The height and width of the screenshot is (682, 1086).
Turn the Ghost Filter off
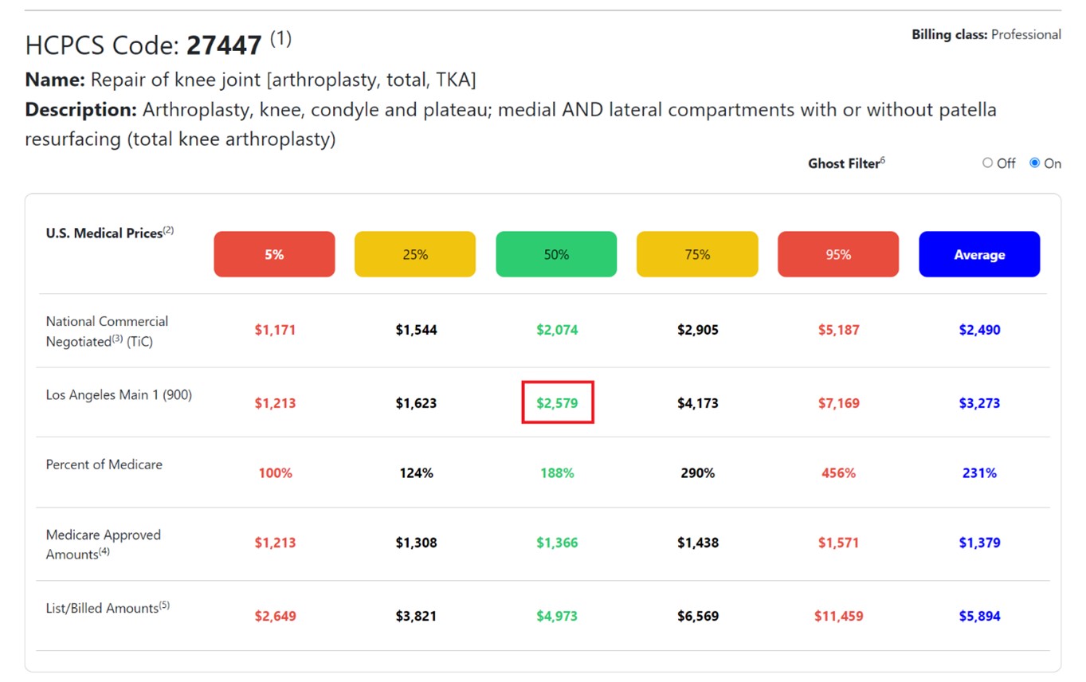click(988, 163)
